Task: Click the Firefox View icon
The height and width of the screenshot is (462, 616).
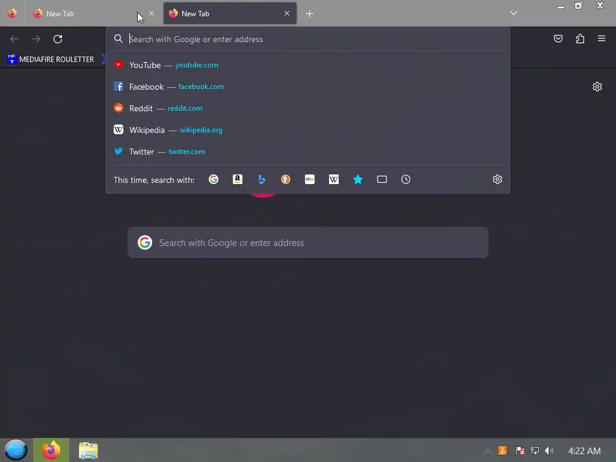Action: click(12, 13)
